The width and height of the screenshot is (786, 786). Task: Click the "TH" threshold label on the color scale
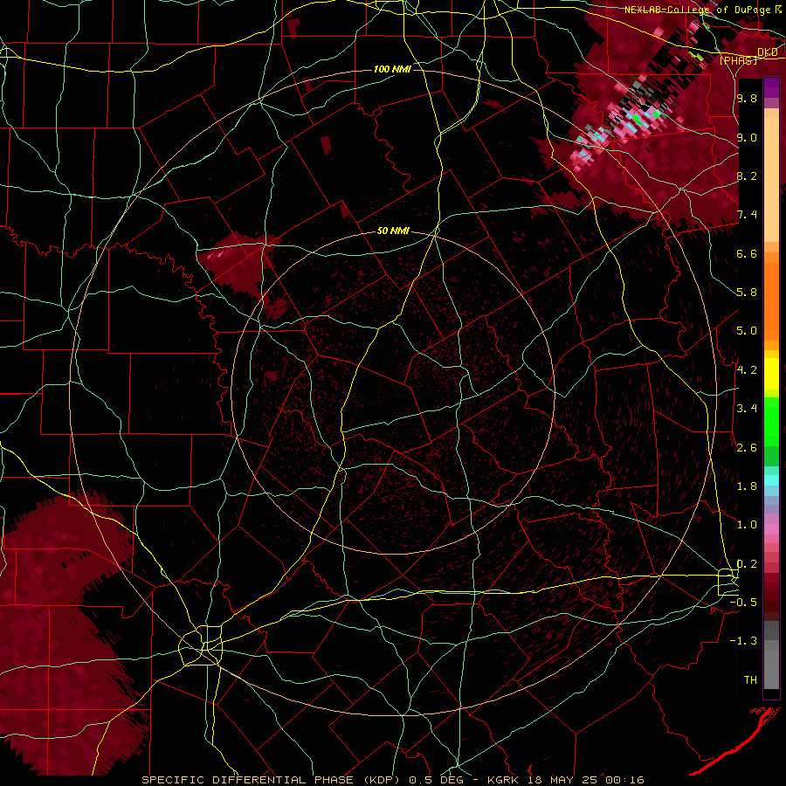pos(750,680)
